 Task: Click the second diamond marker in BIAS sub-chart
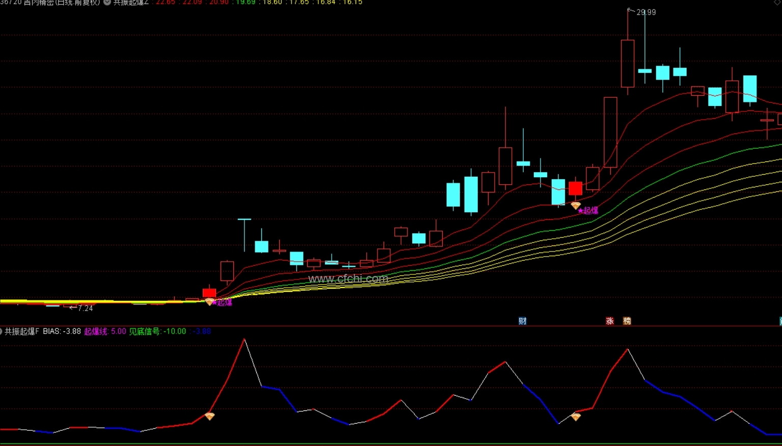click(x=576, y=417)
